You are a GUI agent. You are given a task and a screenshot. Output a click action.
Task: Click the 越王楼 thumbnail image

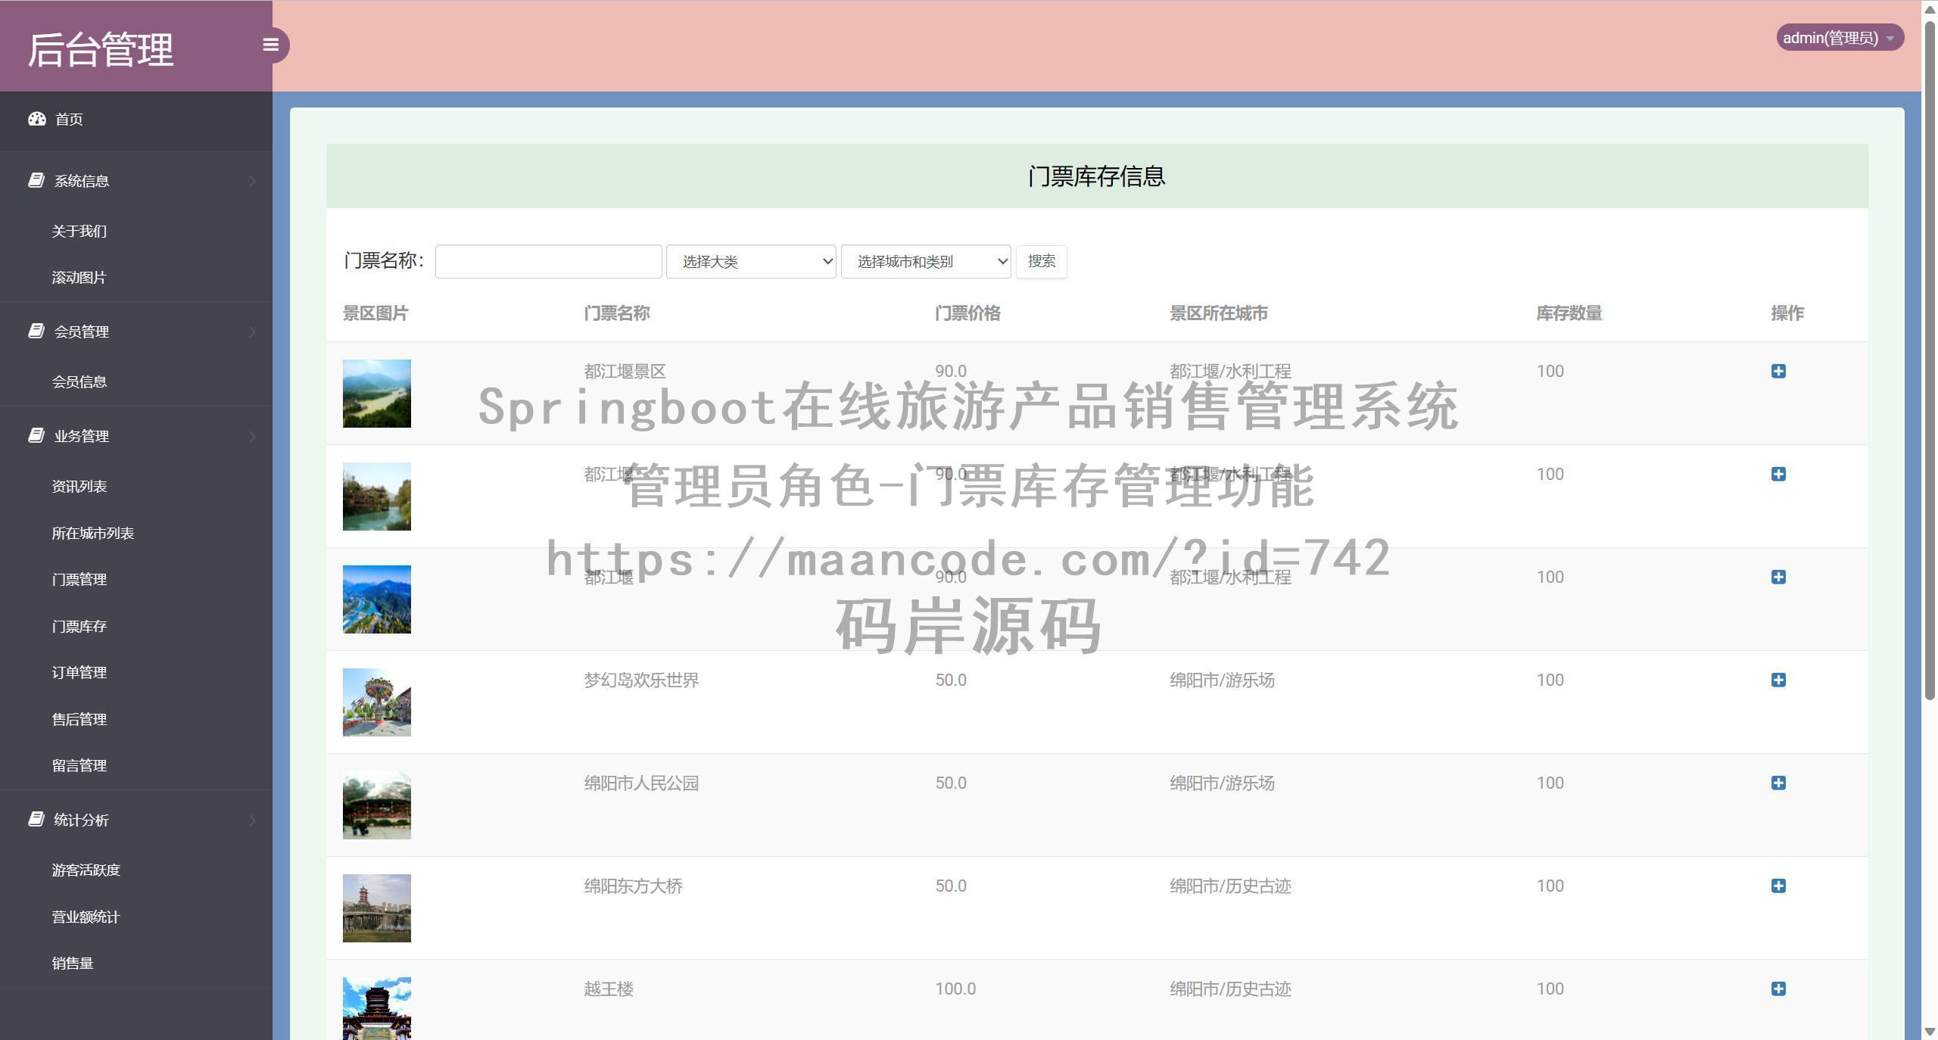(376, 1008)
